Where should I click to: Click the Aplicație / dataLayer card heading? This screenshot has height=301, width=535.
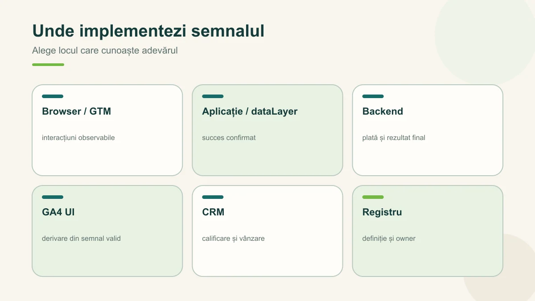pyautogui.click(x=250, y=111)
